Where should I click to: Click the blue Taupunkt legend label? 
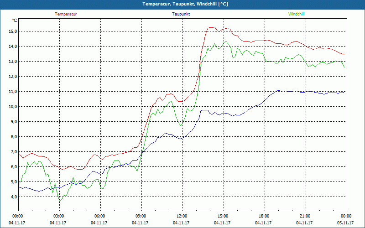point(181,14)
